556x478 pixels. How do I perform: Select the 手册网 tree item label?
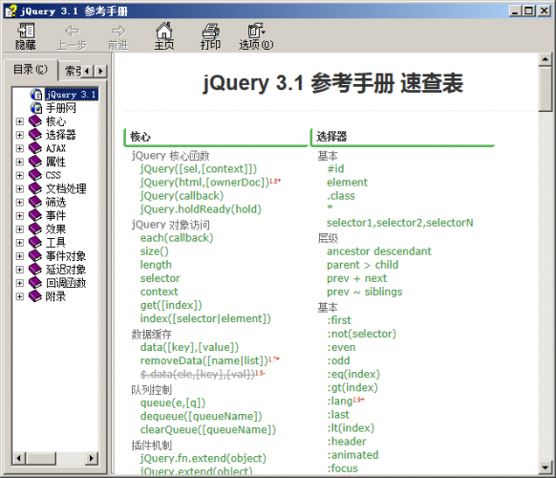click(60, 108)
